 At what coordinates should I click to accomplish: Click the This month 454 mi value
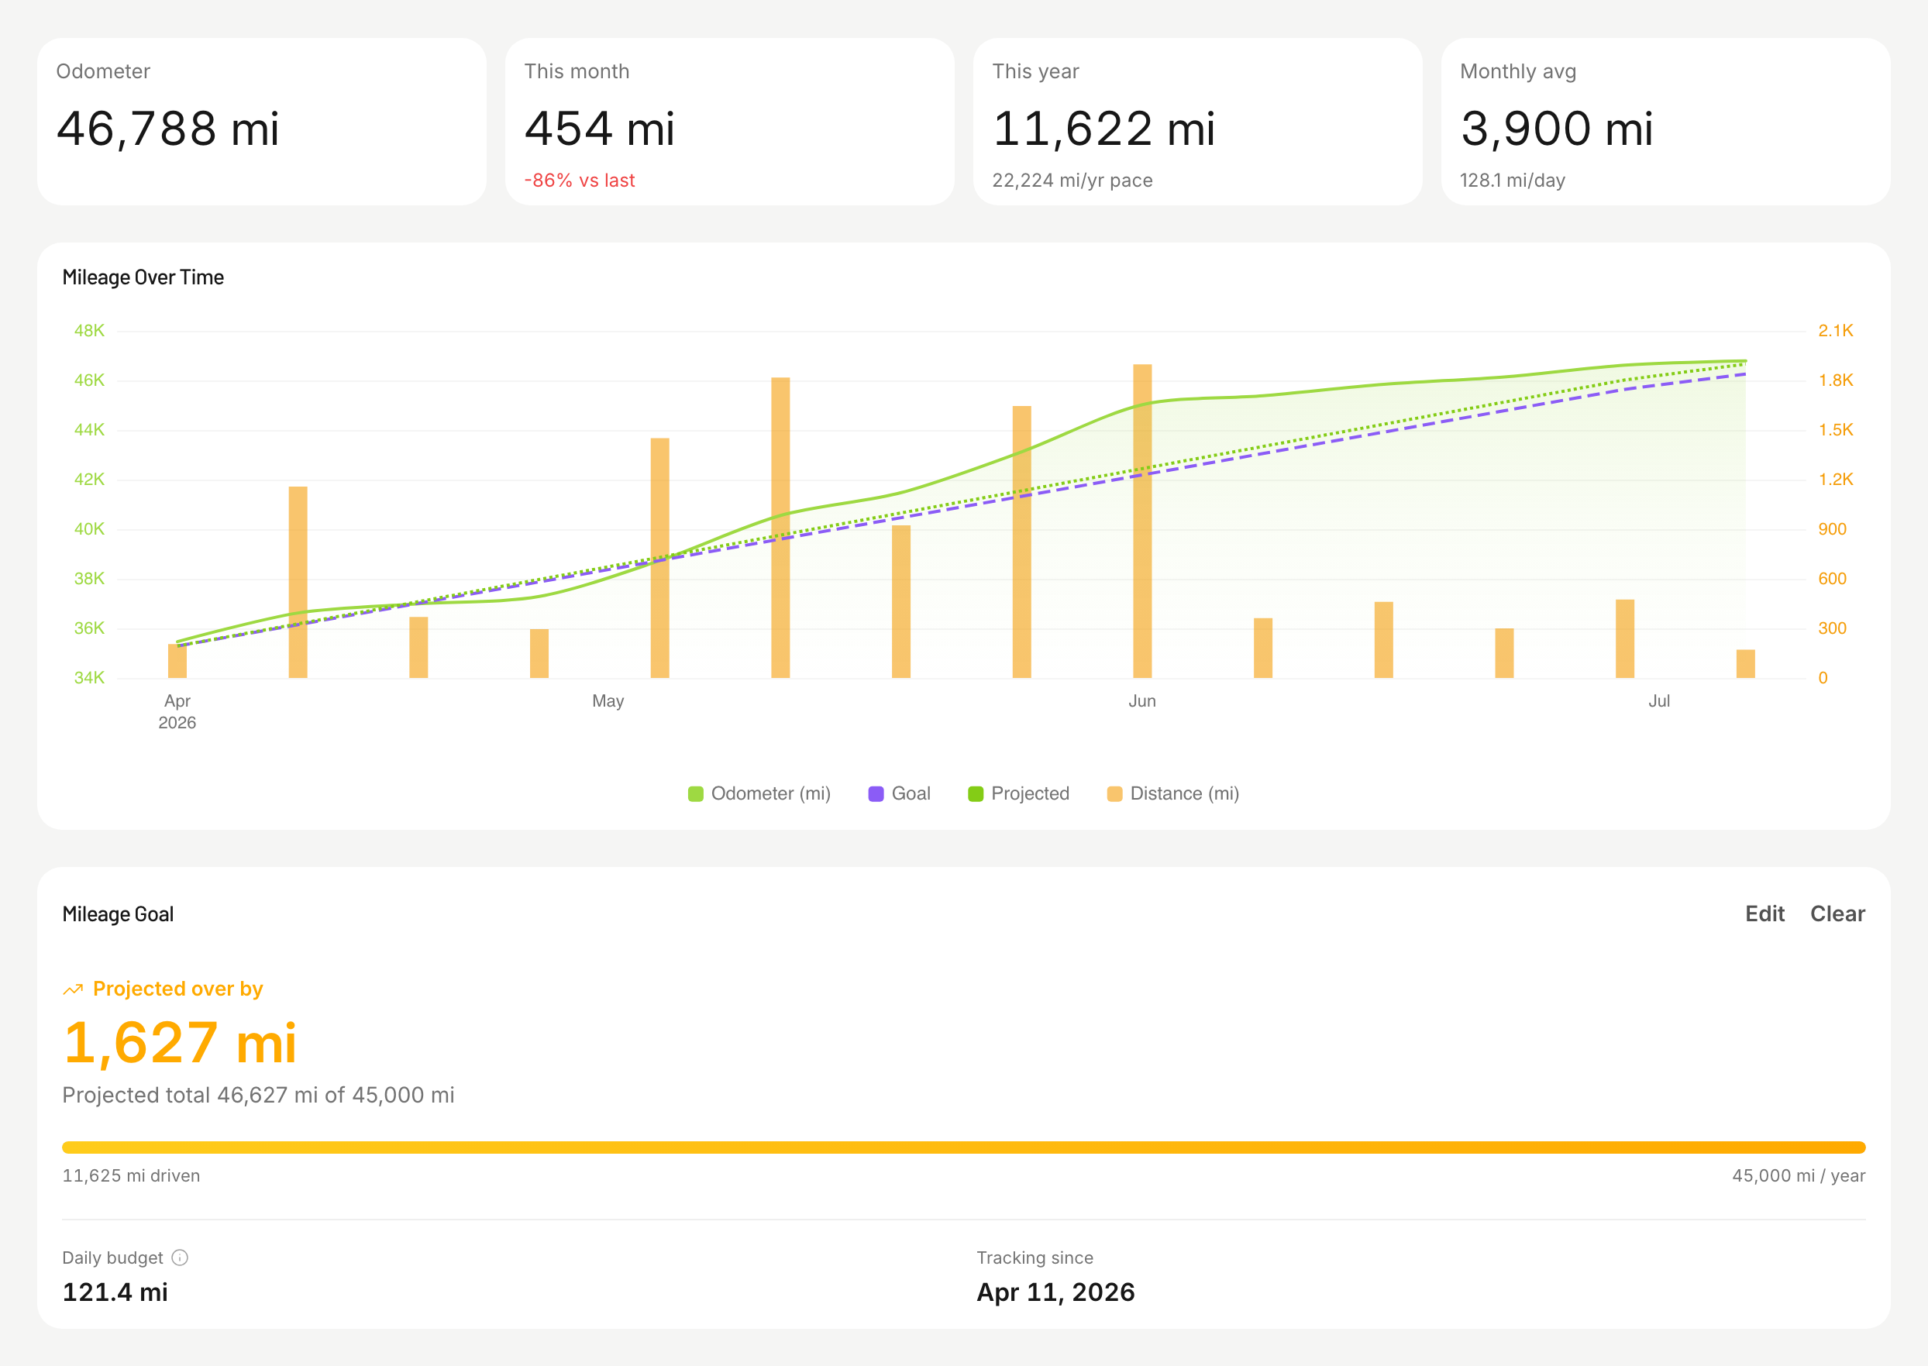599,129
